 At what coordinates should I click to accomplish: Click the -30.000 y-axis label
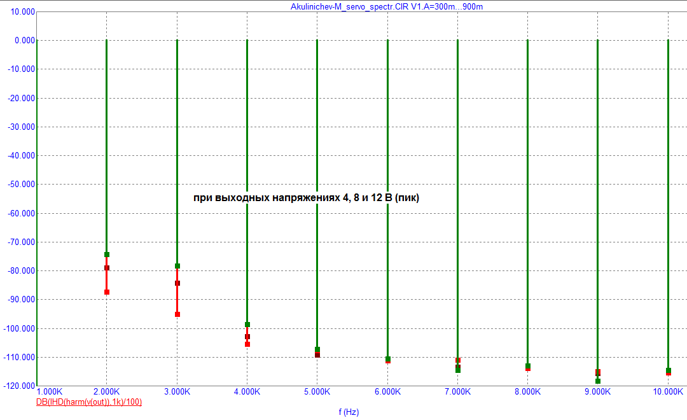coord(22,127)
